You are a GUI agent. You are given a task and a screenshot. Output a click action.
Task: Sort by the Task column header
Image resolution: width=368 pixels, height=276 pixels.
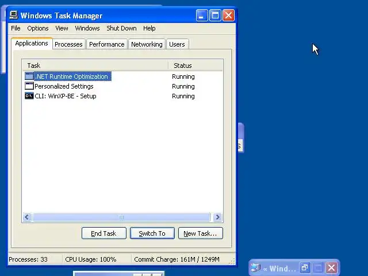click(x=95, y=66)
